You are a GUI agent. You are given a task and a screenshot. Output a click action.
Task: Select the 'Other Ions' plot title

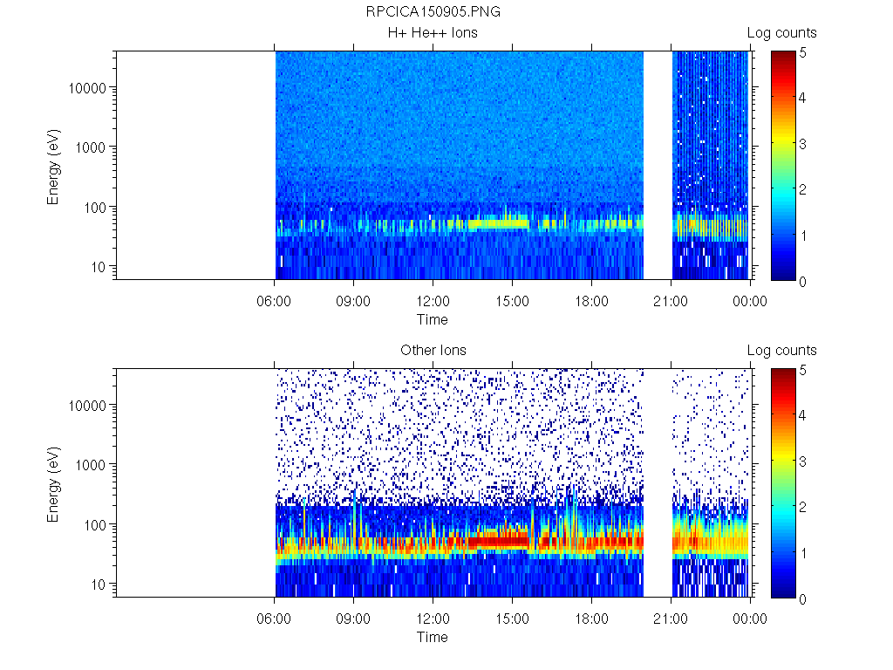point(433,350)
